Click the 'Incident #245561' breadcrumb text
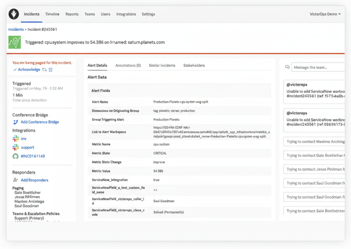 click(42, 30)
